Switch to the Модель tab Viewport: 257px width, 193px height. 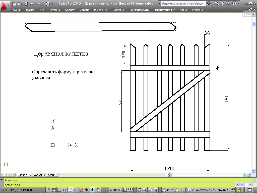[x=23, y=175]
